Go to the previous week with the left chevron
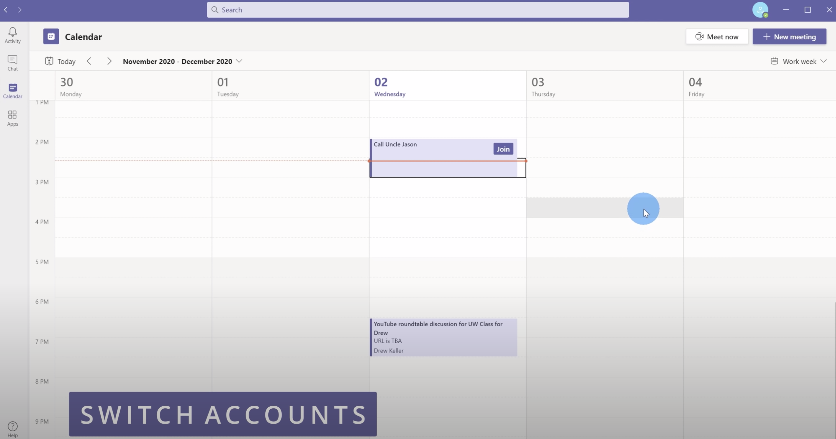836x439 pixels. (x=89, y=61)
